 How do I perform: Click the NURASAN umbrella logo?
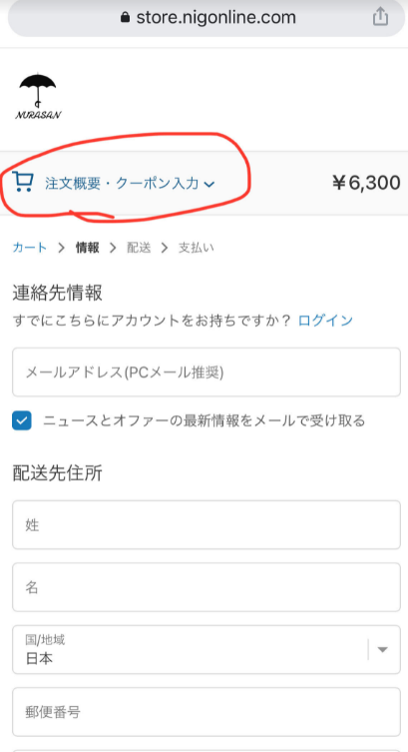point(38,97)
